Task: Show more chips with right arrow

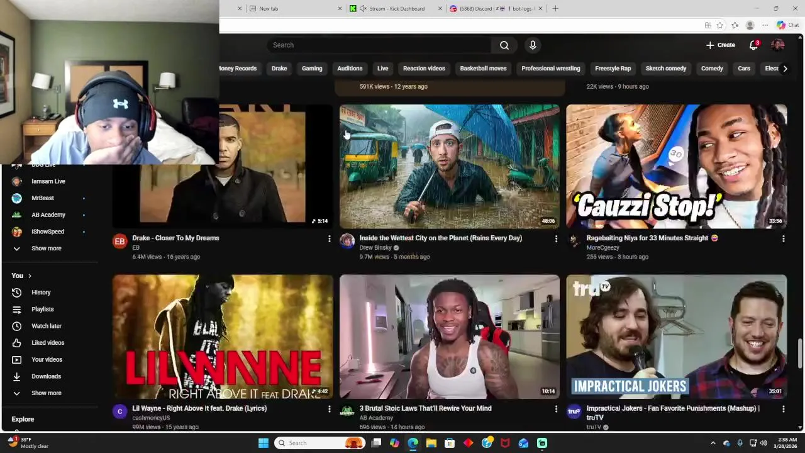Action: tap(785, 69)
